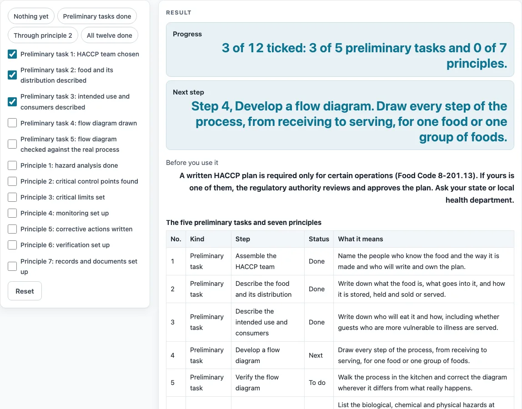
Task: Reset the checklist
Action: point(25,291)
